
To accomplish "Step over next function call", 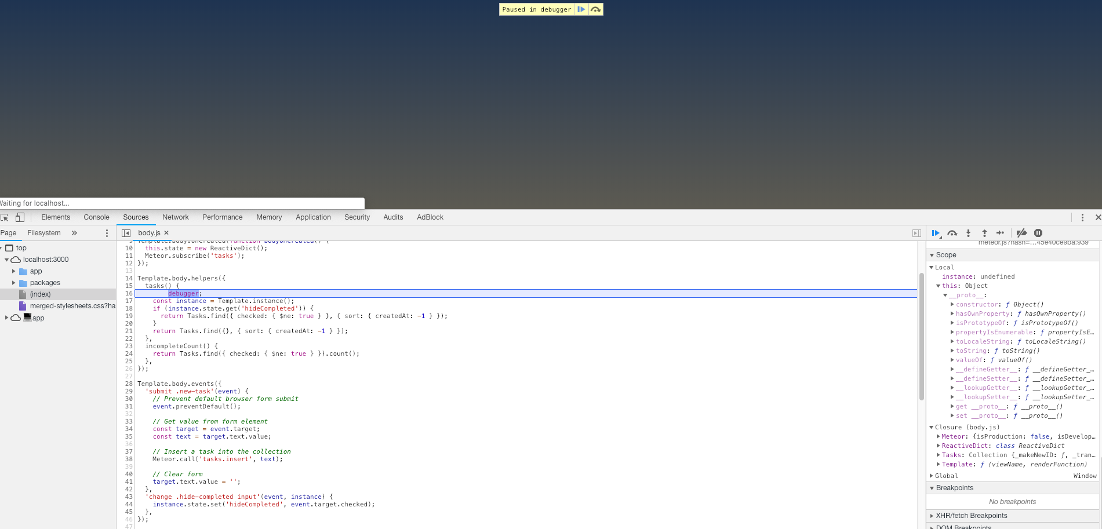I will 952,233.
